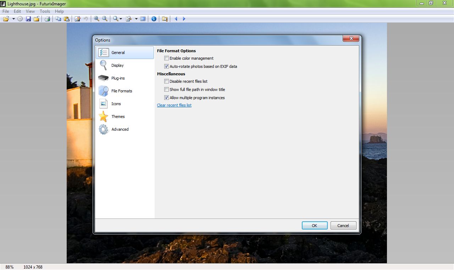This screenshot has width=454, height=270.
Task: Toggle Auto-rotate photos based on EXIF data
Action: [166, 66]
